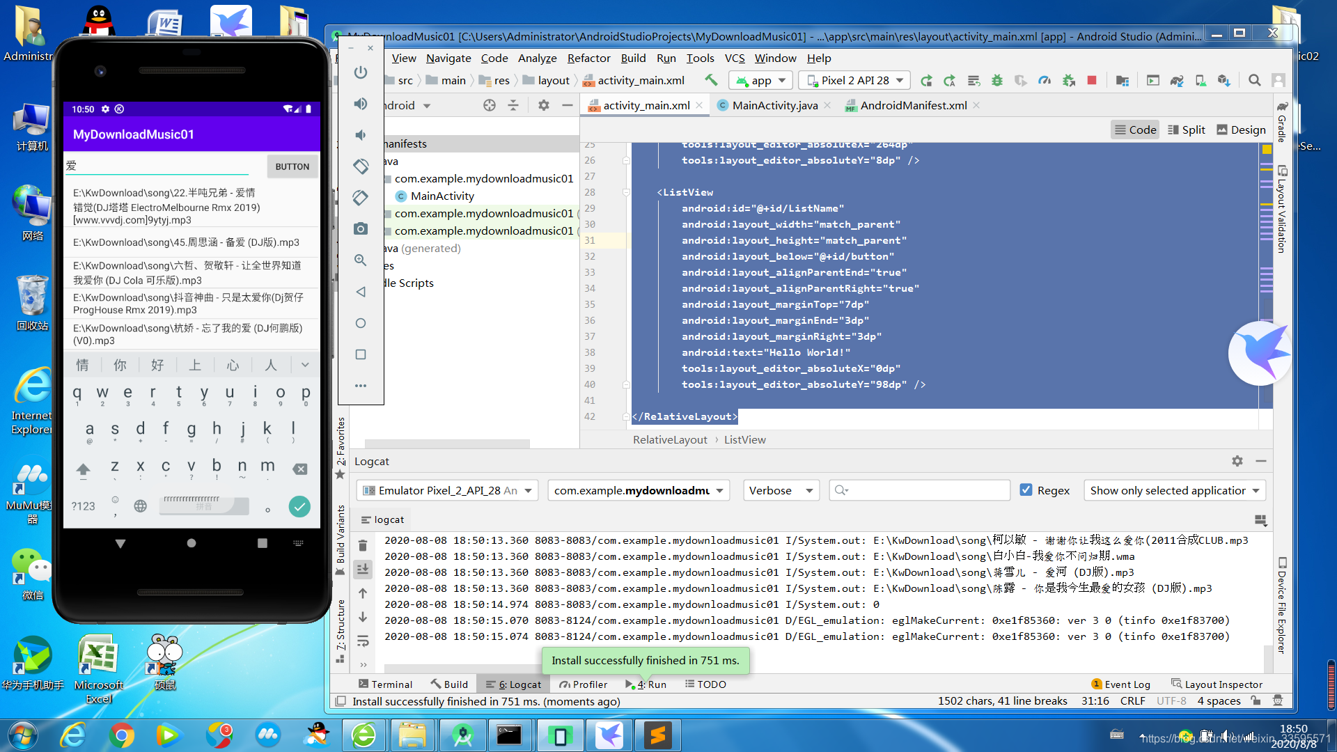Rotate emulator right
Image resolution: width=1337 pixels, height=752 pixels.
[360, 198]
